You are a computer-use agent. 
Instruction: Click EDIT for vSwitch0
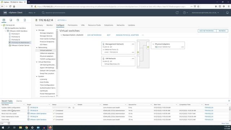(x=109, y=35)
